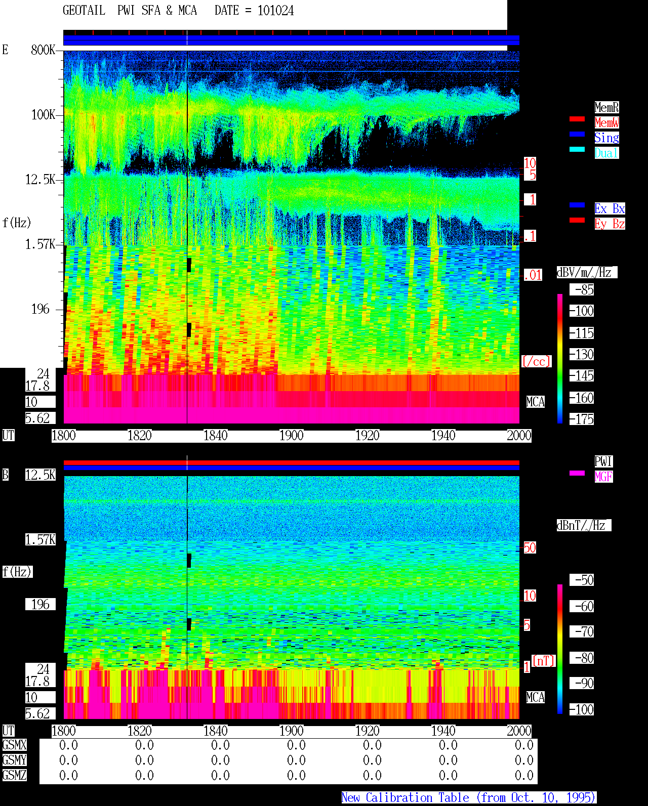The image size is (648, 806).
Task: Click the GEOTAIL PWI SFA & MCA title
Action: click(x=130, y=11)
